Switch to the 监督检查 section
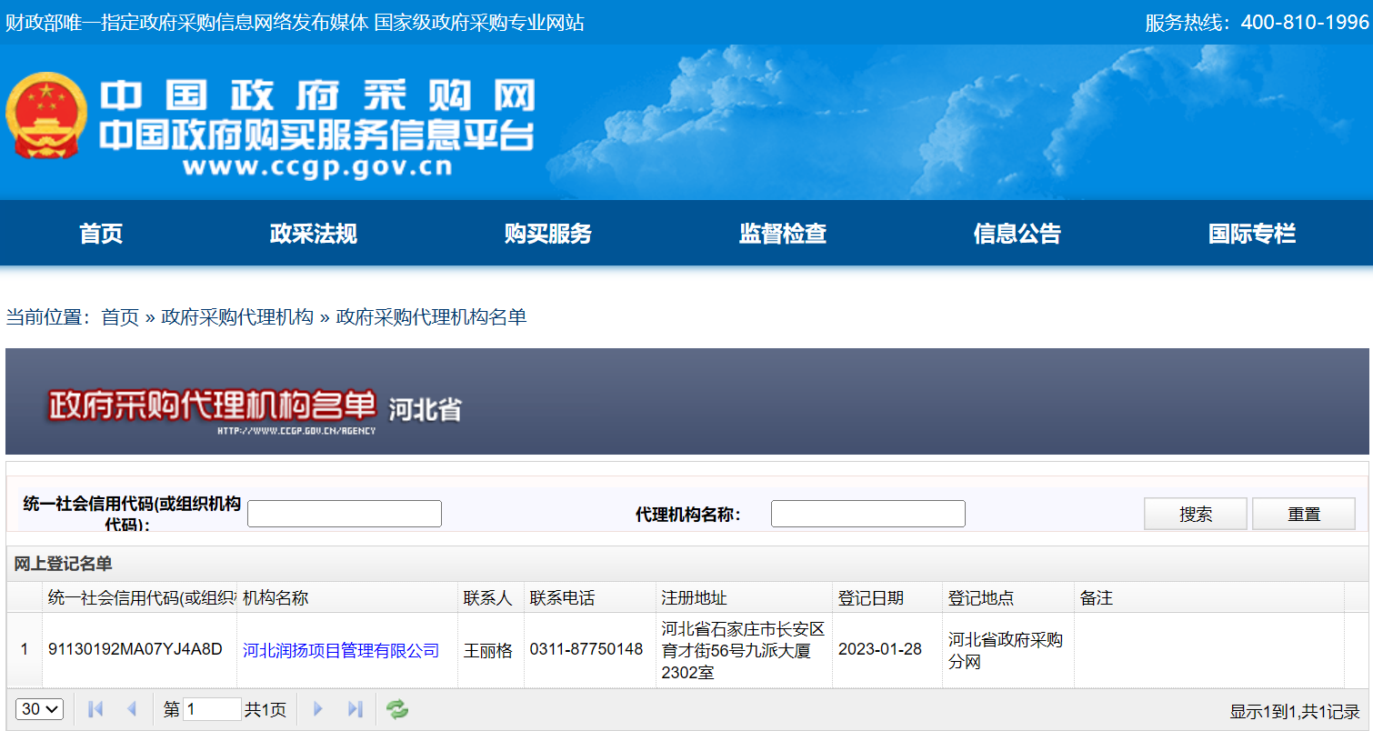 coord(781,234)
